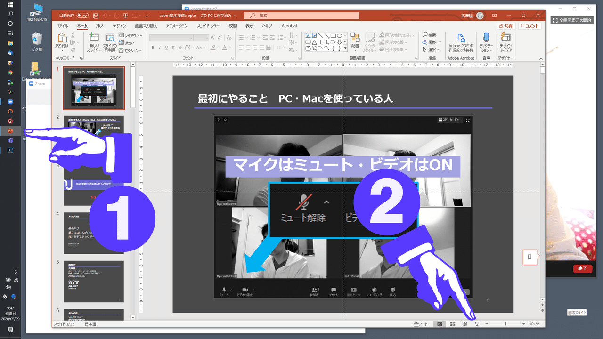Viewport: 603px width, 339px height.
Task: Click the Cut scissors icon
Action: click(73, 35)
